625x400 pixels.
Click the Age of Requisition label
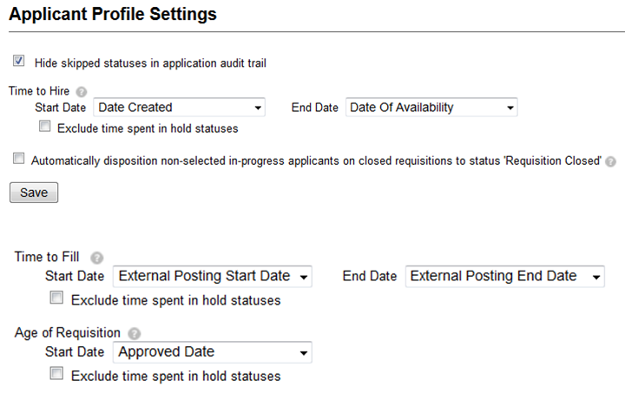coord(68,332)
